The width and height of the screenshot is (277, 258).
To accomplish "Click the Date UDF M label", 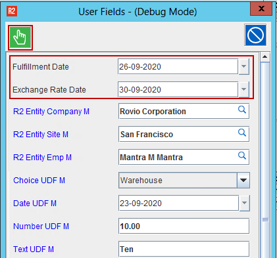I will tap(35, 204).
